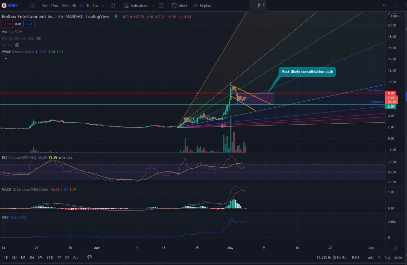The image size is (407, 265).
Task: Open the go to date calendar icon
Action: click(x=90, y=258)
